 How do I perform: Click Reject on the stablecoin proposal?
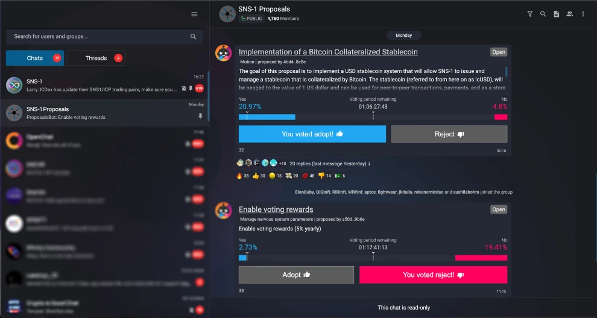[x=449, y=134]
